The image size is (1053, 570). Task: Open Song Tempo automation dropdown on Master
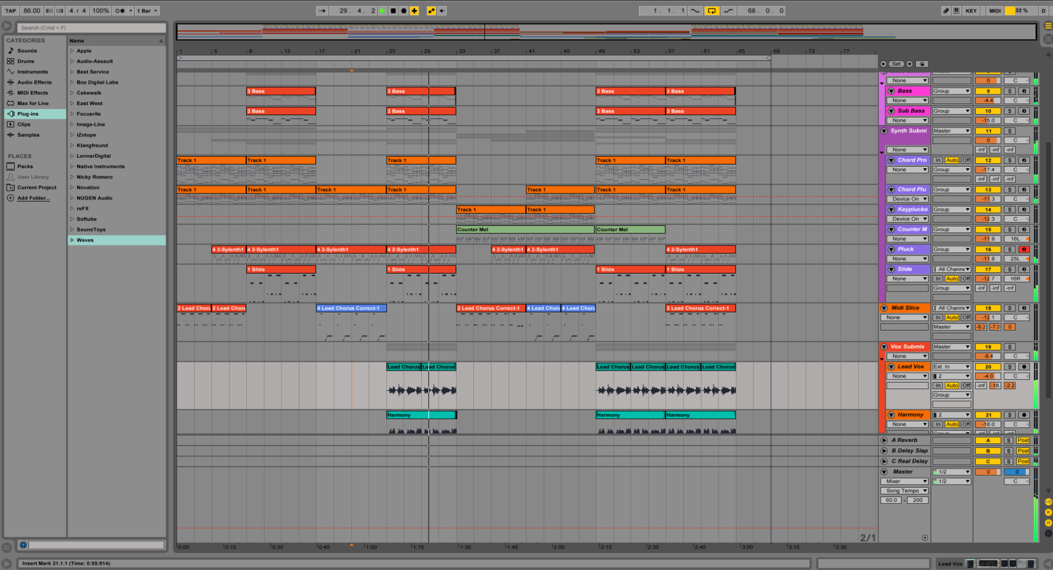tap(904, 491)
